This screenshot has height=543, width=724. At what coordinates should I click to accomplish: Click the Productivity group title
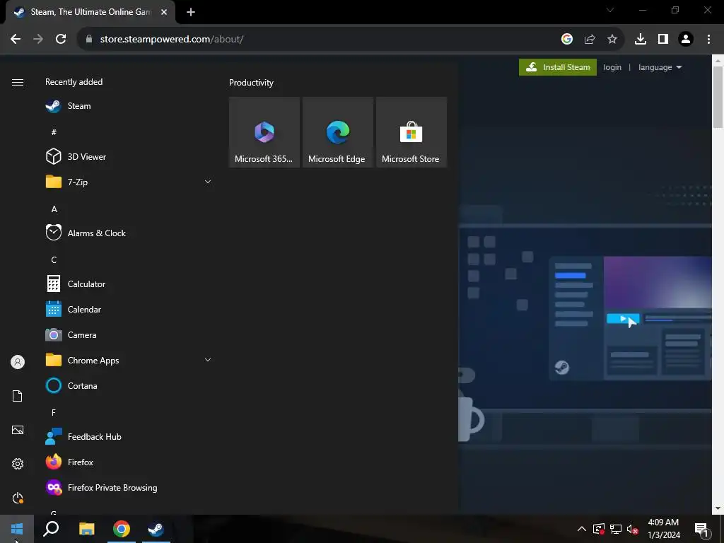251,83
